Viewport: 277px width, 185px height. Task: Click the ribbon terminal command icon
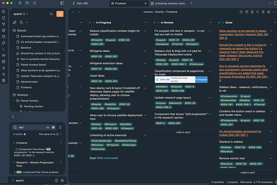click(x=4, y=49)
